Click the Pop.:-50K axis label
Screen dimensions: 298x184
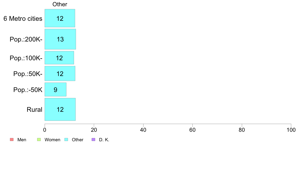click(28, 90)
